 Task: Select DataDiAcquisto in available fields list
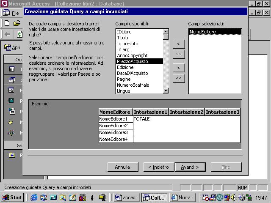[x=139, y=73]
